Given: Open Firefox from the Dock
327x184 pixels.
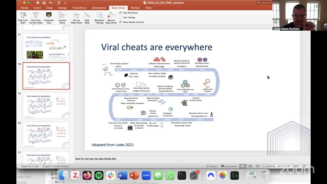Looking at the screenshot, I should pos(87,175).
